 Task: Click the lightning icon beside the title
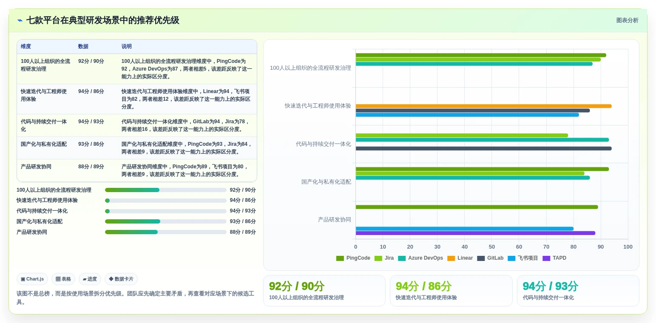coord(20,20)
